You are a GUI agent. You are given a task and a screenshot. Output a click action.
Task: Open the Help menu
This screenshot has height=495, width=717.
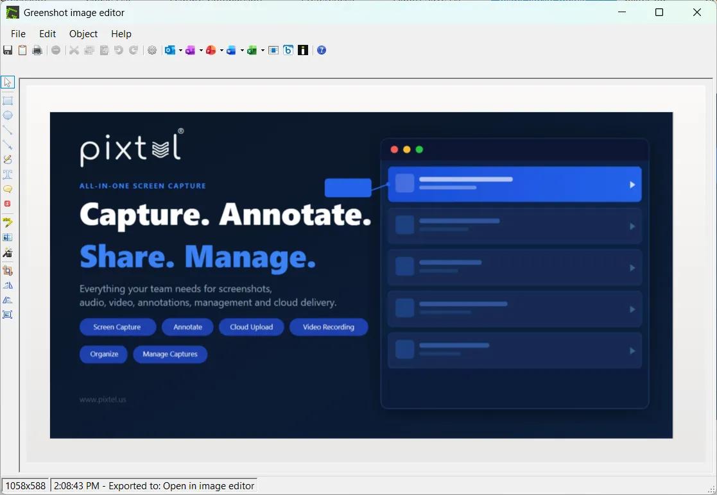pyautogui.click(x=121, y=34)
